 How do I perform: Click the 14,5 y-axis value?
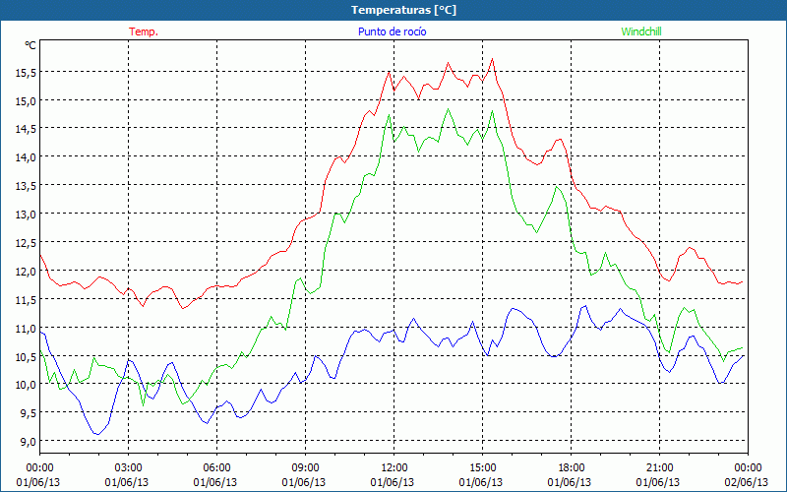pyautogui.click(x=26, y=129)
